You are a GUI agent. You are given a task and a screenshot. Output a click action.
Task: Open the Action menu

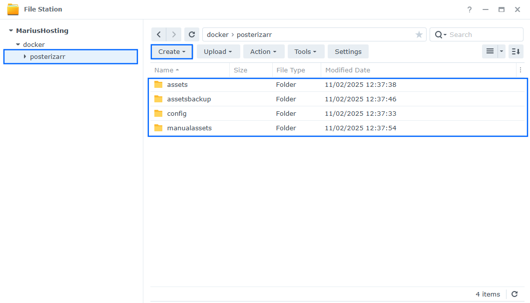tap(264, 51)
